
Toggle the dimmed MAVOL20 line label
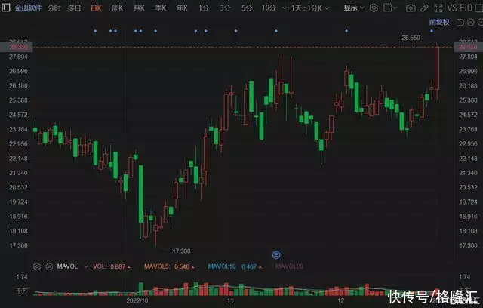point(289,266)
